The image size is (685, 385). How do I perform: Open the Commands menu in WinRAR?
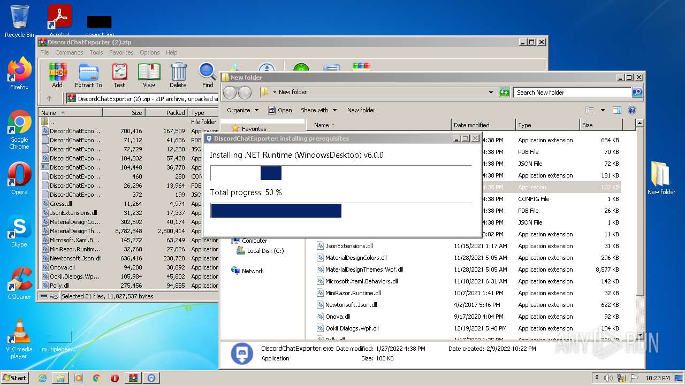click(x=69, y=52)
